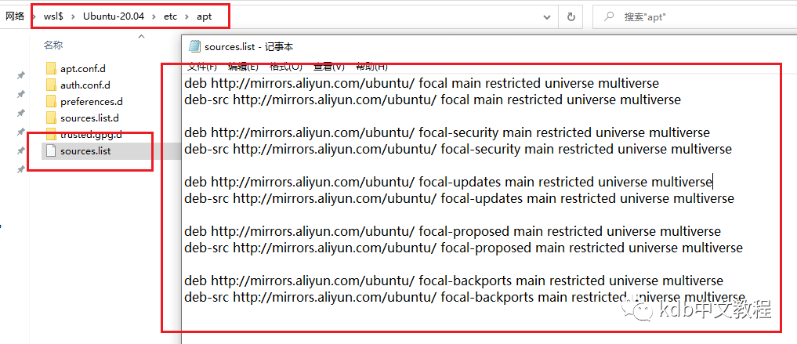Image resolution: width=797 pixels, height=344 pixels.
Task: Click the refresh icon beside address bar
Action: pos(571,16)
